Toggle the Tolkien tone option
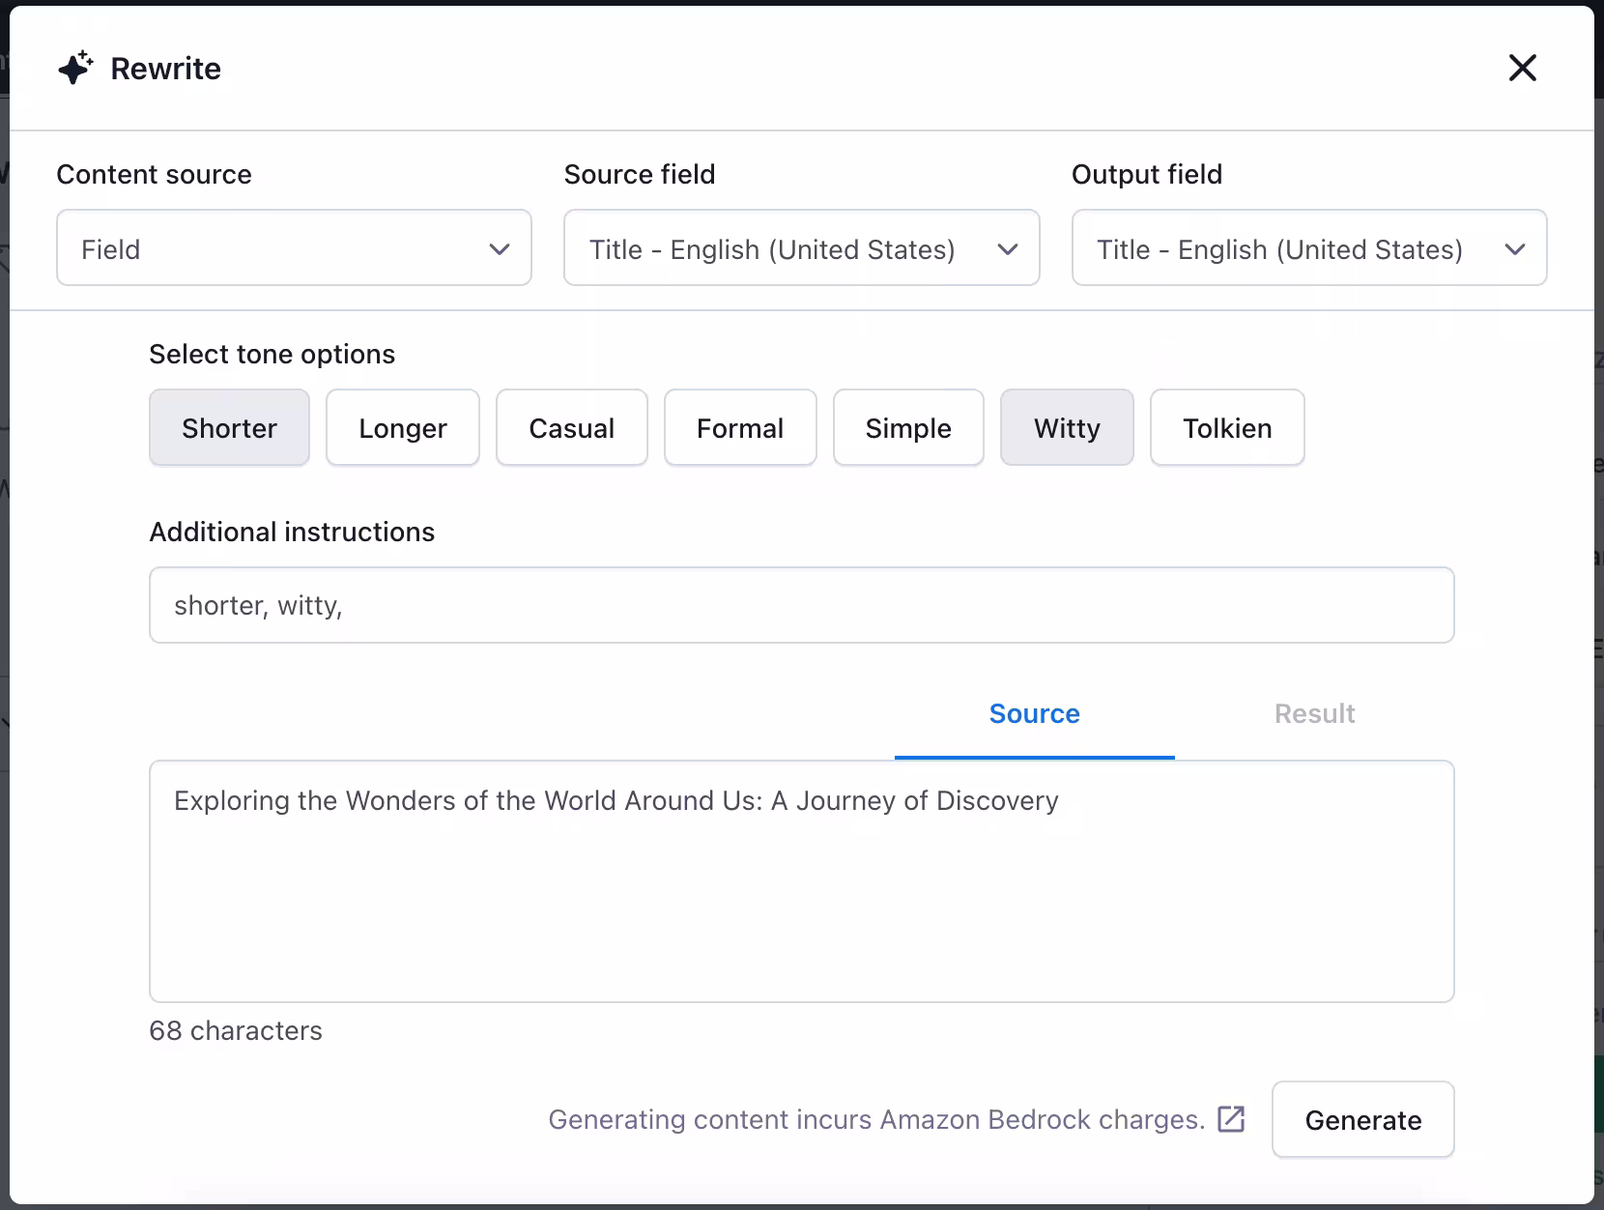The image size is (1604, 1210). click(x=1227, y=427)
